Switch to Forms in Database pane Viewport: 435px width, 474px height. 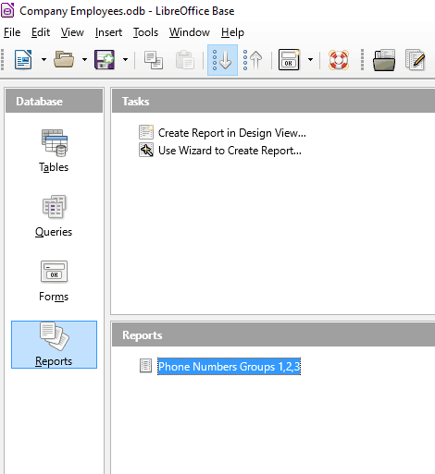click(54, 281)
